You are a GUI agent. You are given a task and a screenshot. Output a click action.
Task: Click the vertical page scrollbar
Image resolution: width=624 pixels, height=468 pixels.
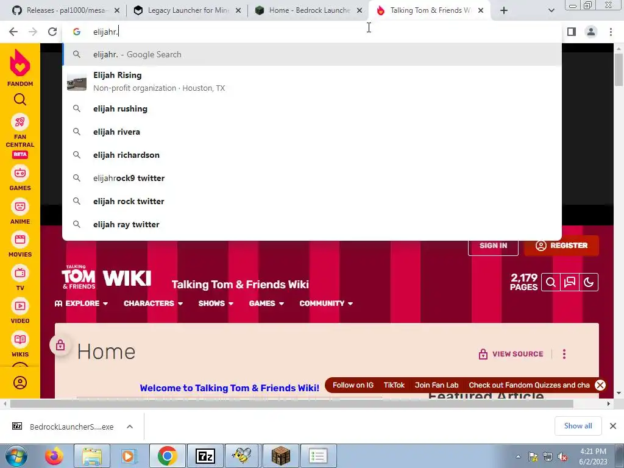[619, 69]
